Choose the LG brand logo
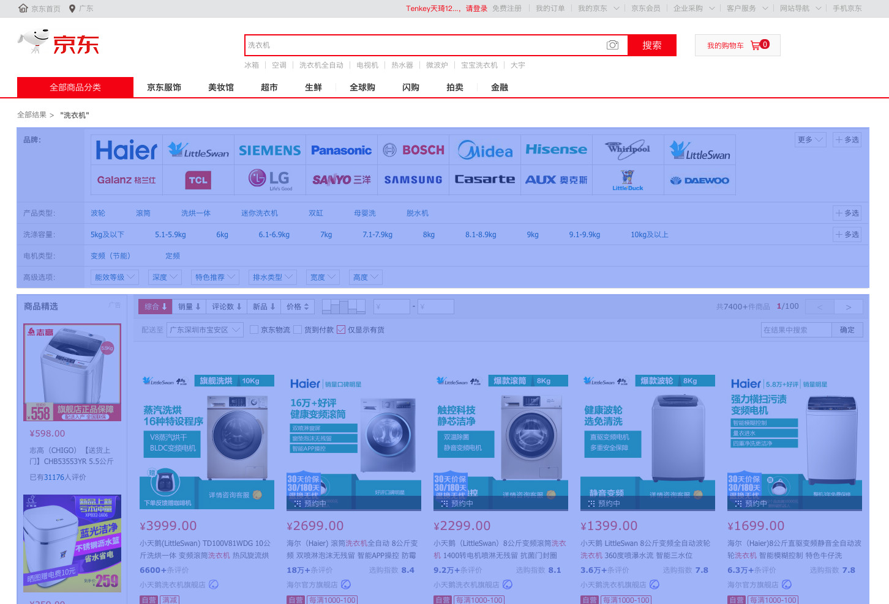Screen dimensions: 889x604 pos(270,180)
